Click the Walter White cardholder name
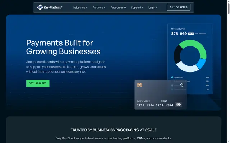The width and height of the screenshot is (230, 143). point(143,101)
